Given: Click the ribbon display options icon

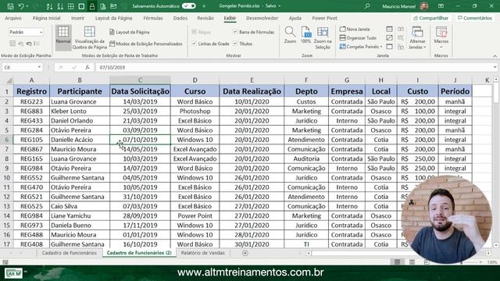Looking at the screenshot, I should (x=441, y=6).
